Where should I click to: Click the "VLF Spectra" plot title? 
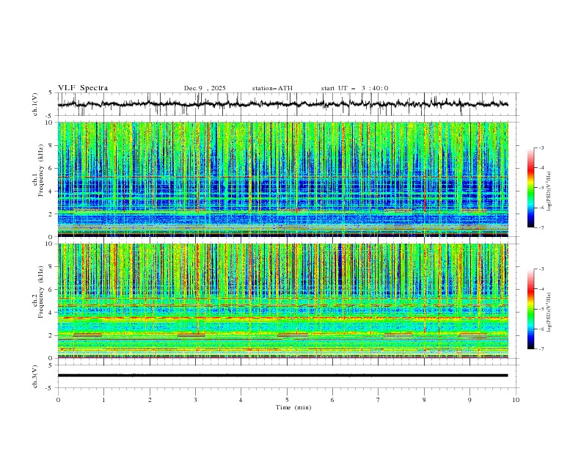coord(83,88)
